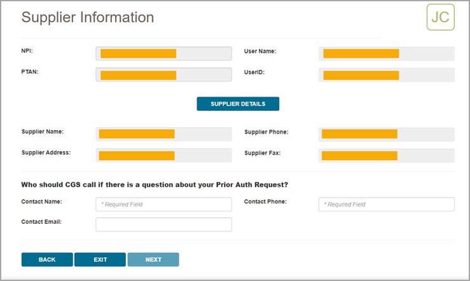Select the Supplier Address field
470x281 pixels.
point(163,156)
